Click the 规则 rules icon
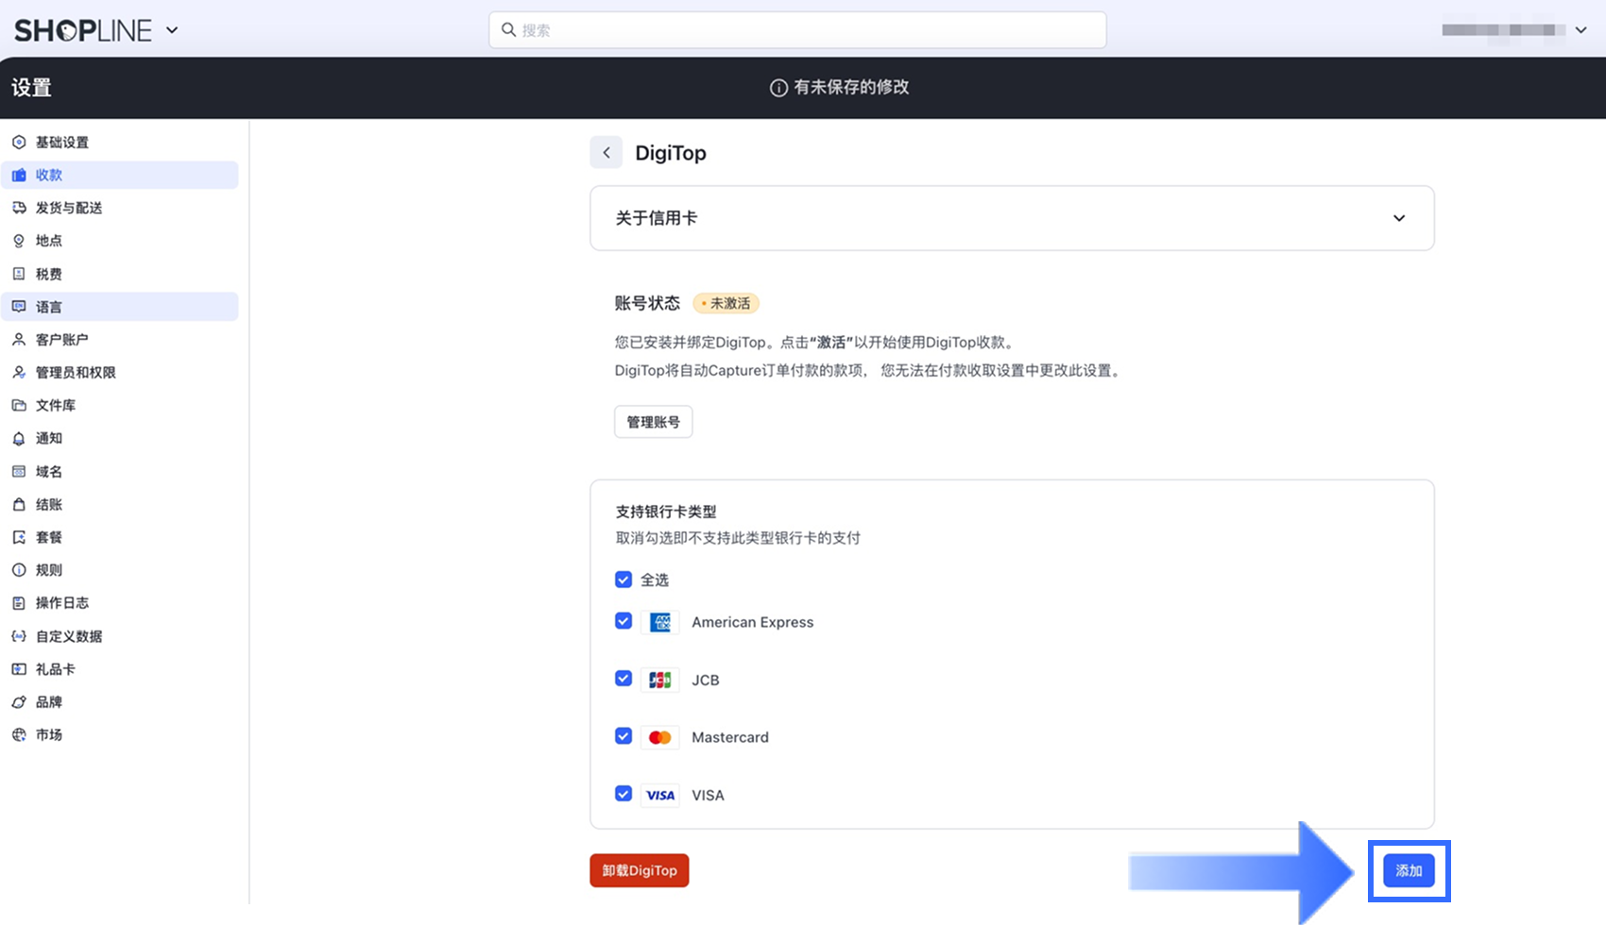This screenshot has width=1606, height=925. click(19, 570)
